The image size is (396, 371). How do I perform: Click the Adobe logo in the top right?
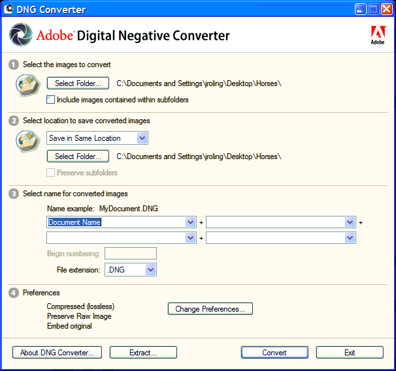pos(377,35)
